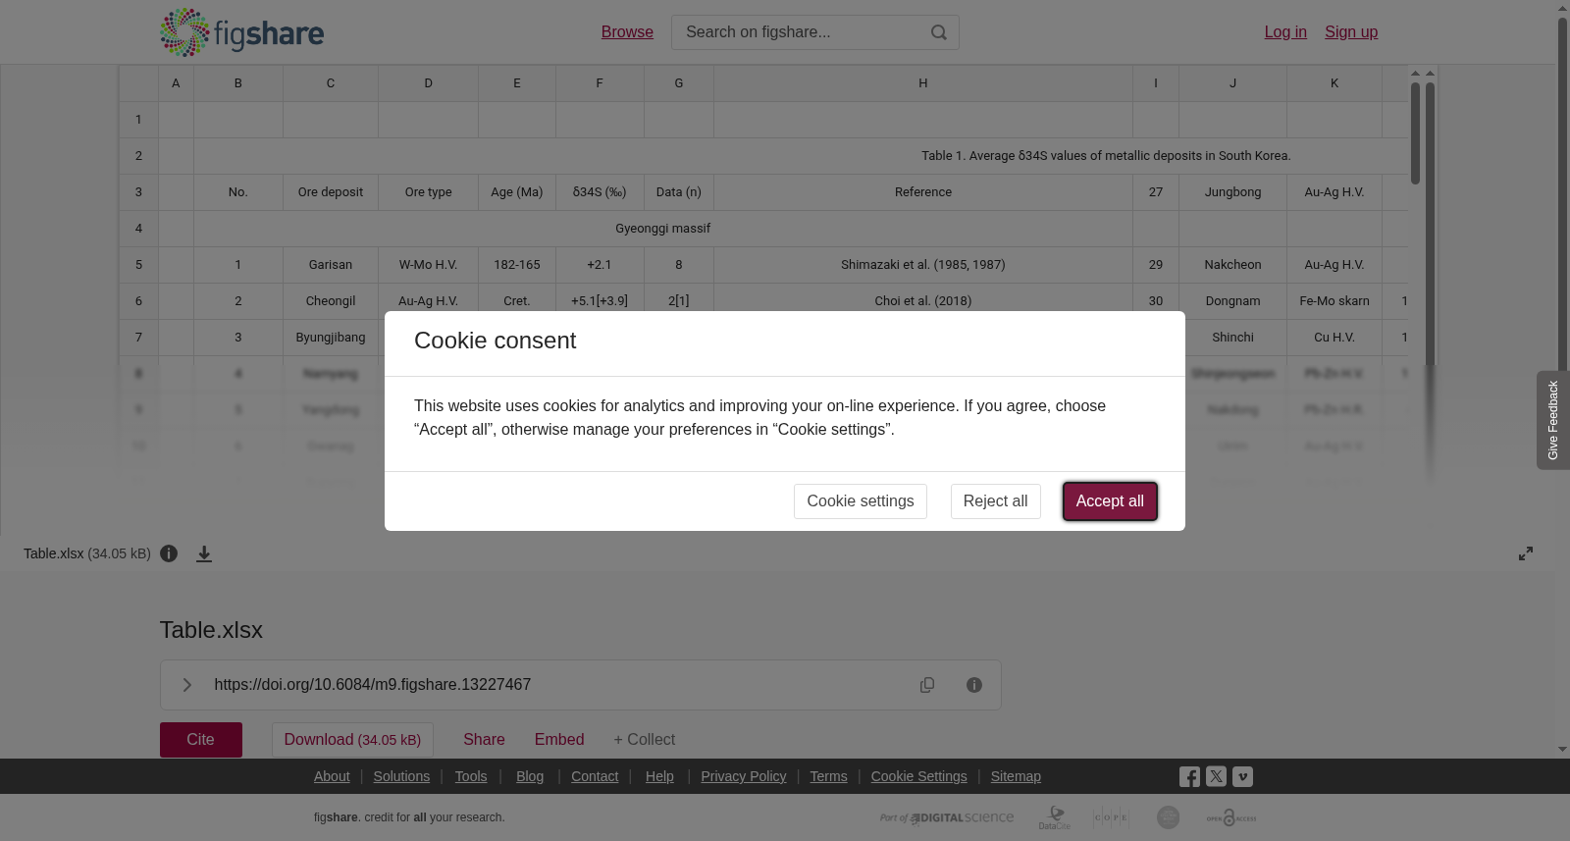This screenshot has height=841, width=1570.
Task: Click the Share link
Action: pyautogui.click(x=484, y=740)
